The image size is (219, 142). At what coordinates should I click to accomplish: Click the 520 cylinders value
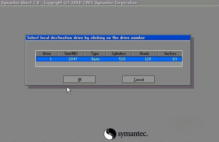pos(122,59)
